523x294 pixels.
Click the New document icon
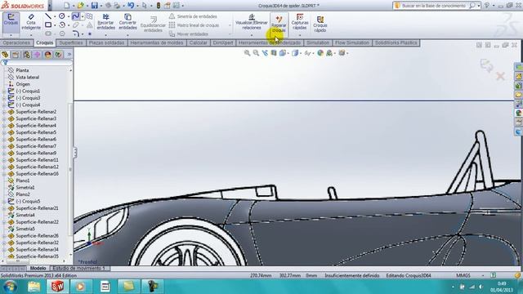point(67,6)
